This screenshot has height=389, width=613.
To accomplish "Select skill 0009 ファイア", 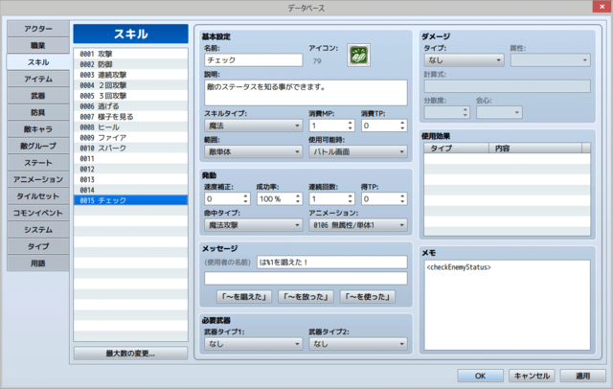I will point(130,138).
